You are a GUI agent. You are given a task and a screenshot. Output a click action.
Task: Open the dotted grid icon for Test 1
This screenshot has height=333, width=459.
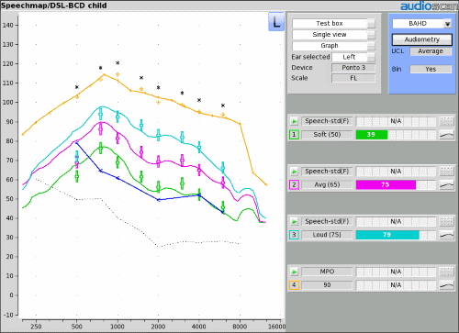pos(446,121)
